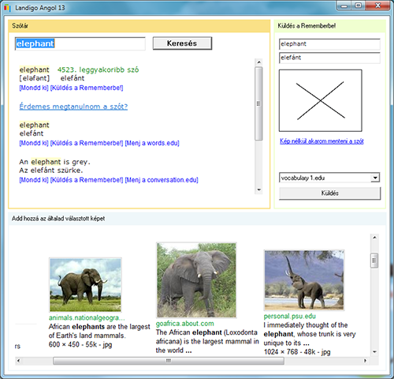Click the empty image placeholder with X
Image resolution: width=394 pixels, height=379 pixels.
321,100
